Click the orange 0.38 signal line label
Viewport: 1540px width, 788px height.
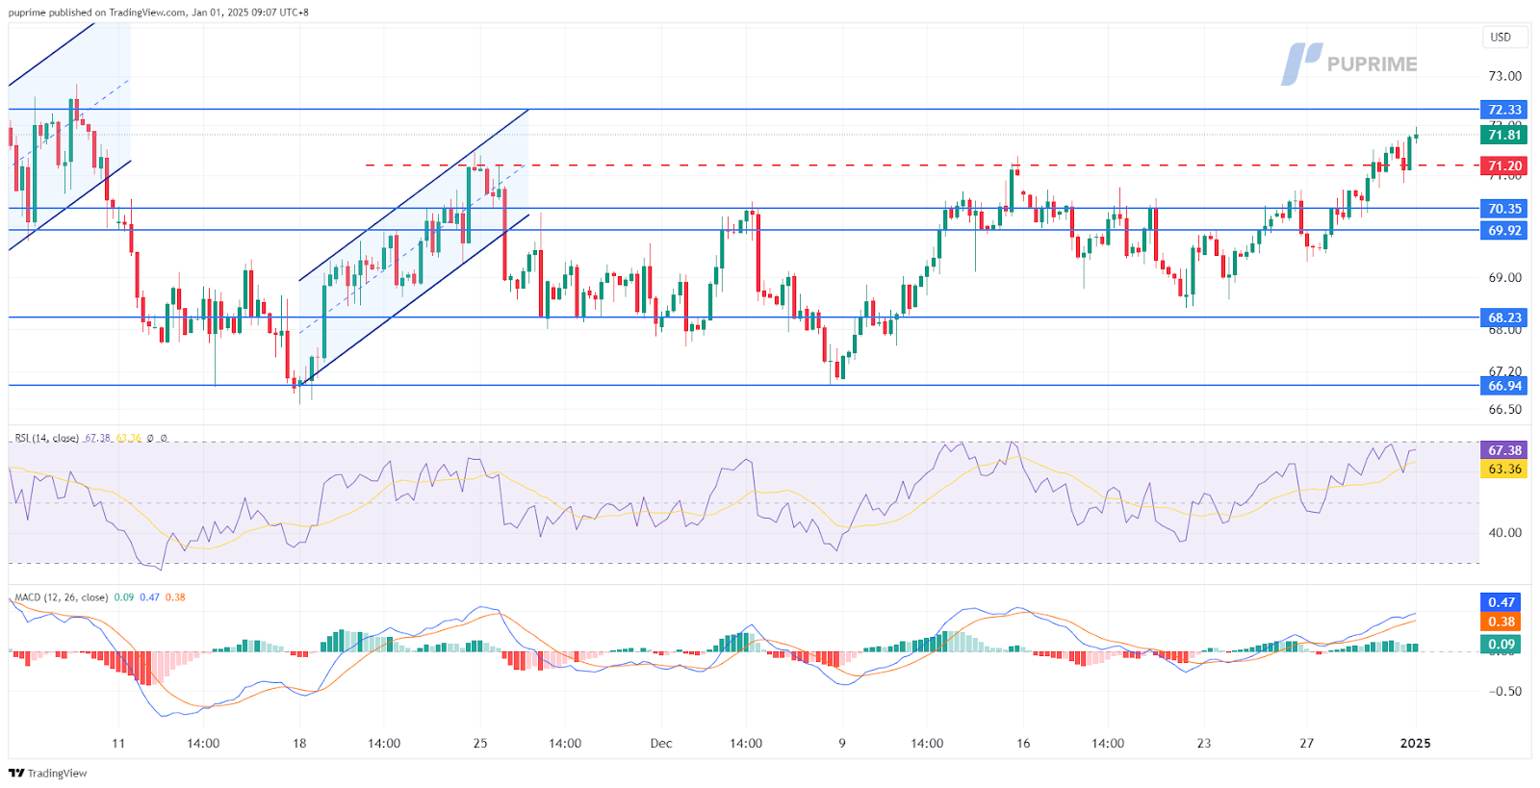[1501, 622]
